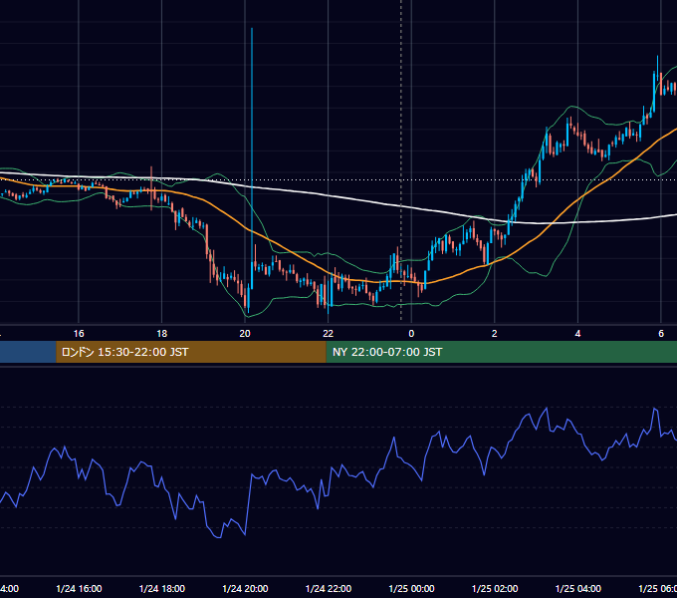Screen dimensions: 677x598
Task: Click the 18 hour label on the price chart axis
Action: tap(162, 334)
